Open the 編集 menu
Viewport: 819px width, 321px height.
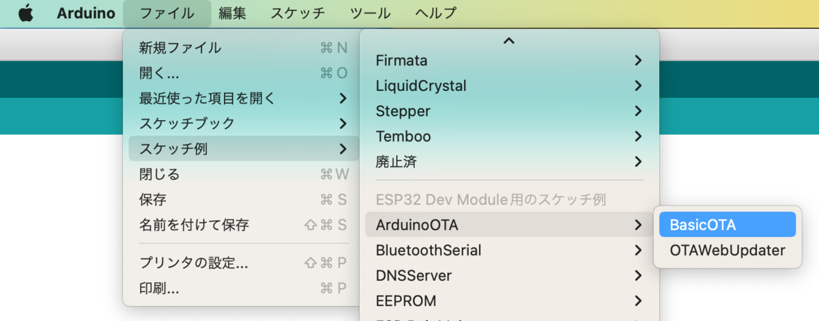[233, 13]
